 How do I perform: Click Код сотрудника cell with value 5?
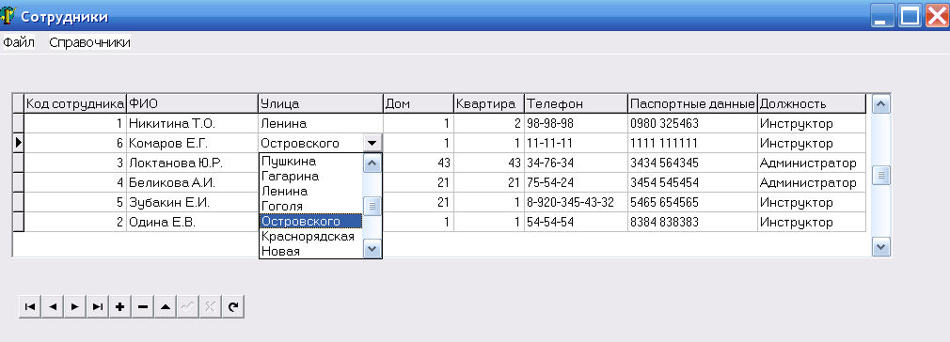[x=75, y=202]
